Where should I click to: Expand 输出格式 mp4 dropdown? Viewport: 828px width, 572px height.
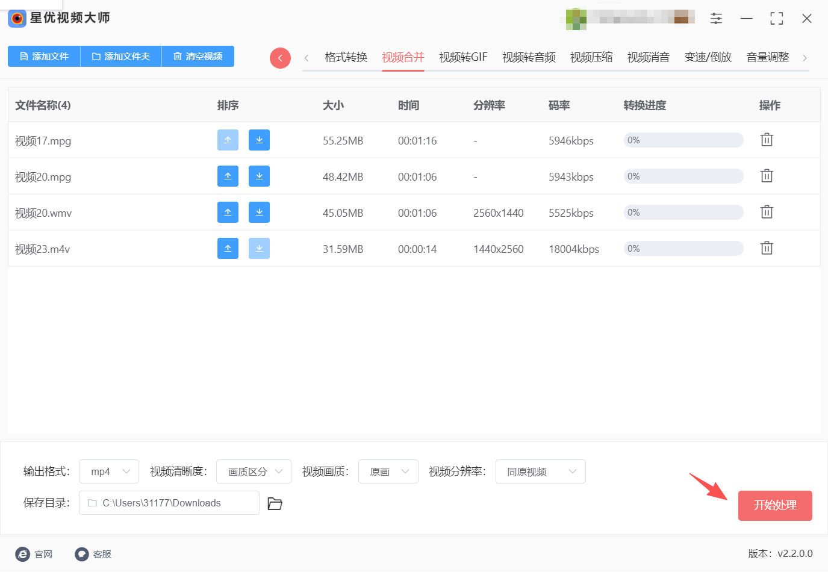click(109, 471)
